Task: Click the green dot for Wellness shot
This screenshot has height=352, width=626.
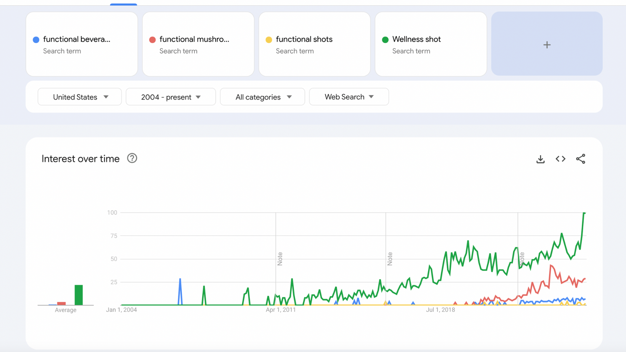Action: (x=385, y=40)
